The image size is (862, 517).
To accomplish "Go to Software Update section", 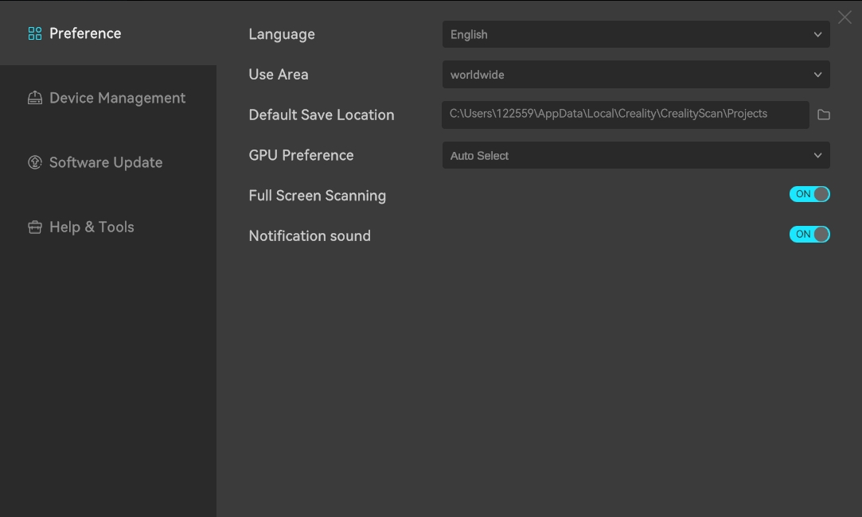I will [x=108, y=162].
